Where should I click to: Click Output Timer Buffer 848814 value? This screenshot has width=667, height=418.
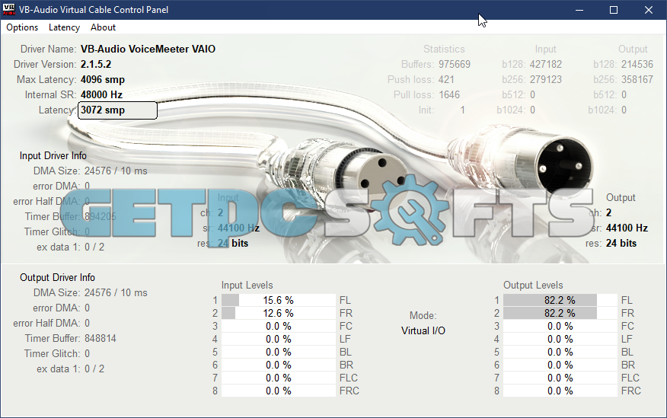click(x=100, y=339)
